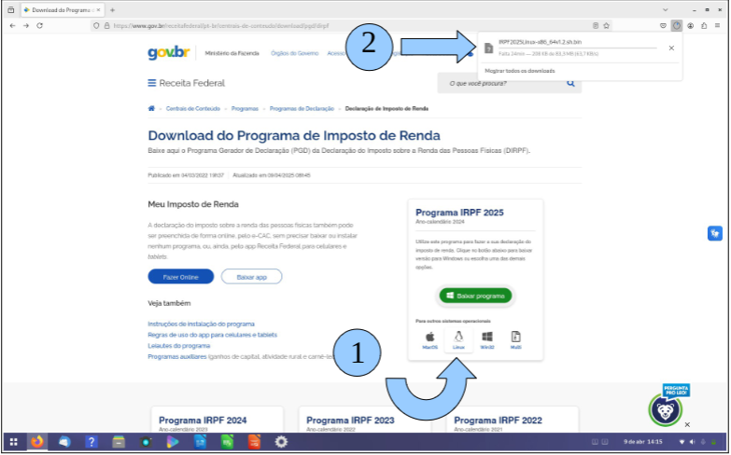The height and width of the screenshot is (455, 731).
Task: Open the extensions toolbar icon
Action: pos(704,25)
